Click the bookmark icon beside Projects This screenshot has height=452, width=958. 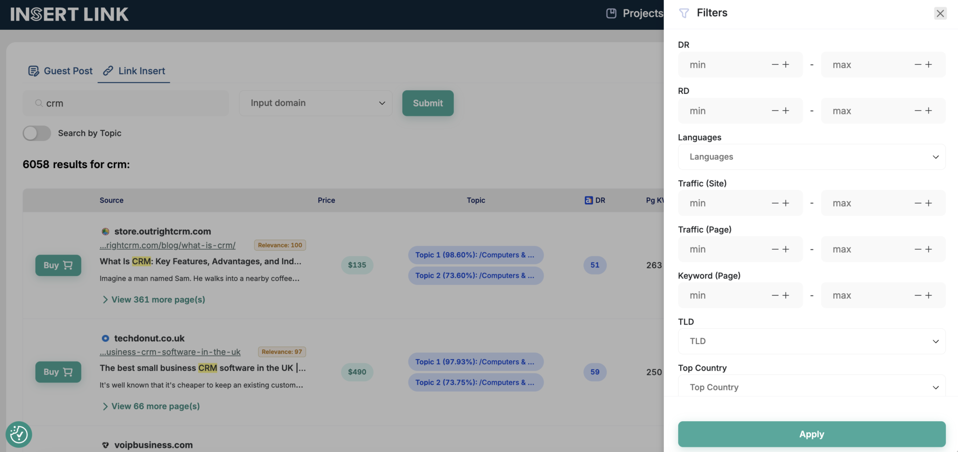[x=611, y=13]
